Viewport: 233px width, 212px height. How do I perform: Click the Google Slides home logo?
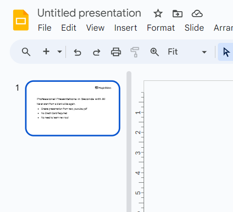(x=21, y=20)
